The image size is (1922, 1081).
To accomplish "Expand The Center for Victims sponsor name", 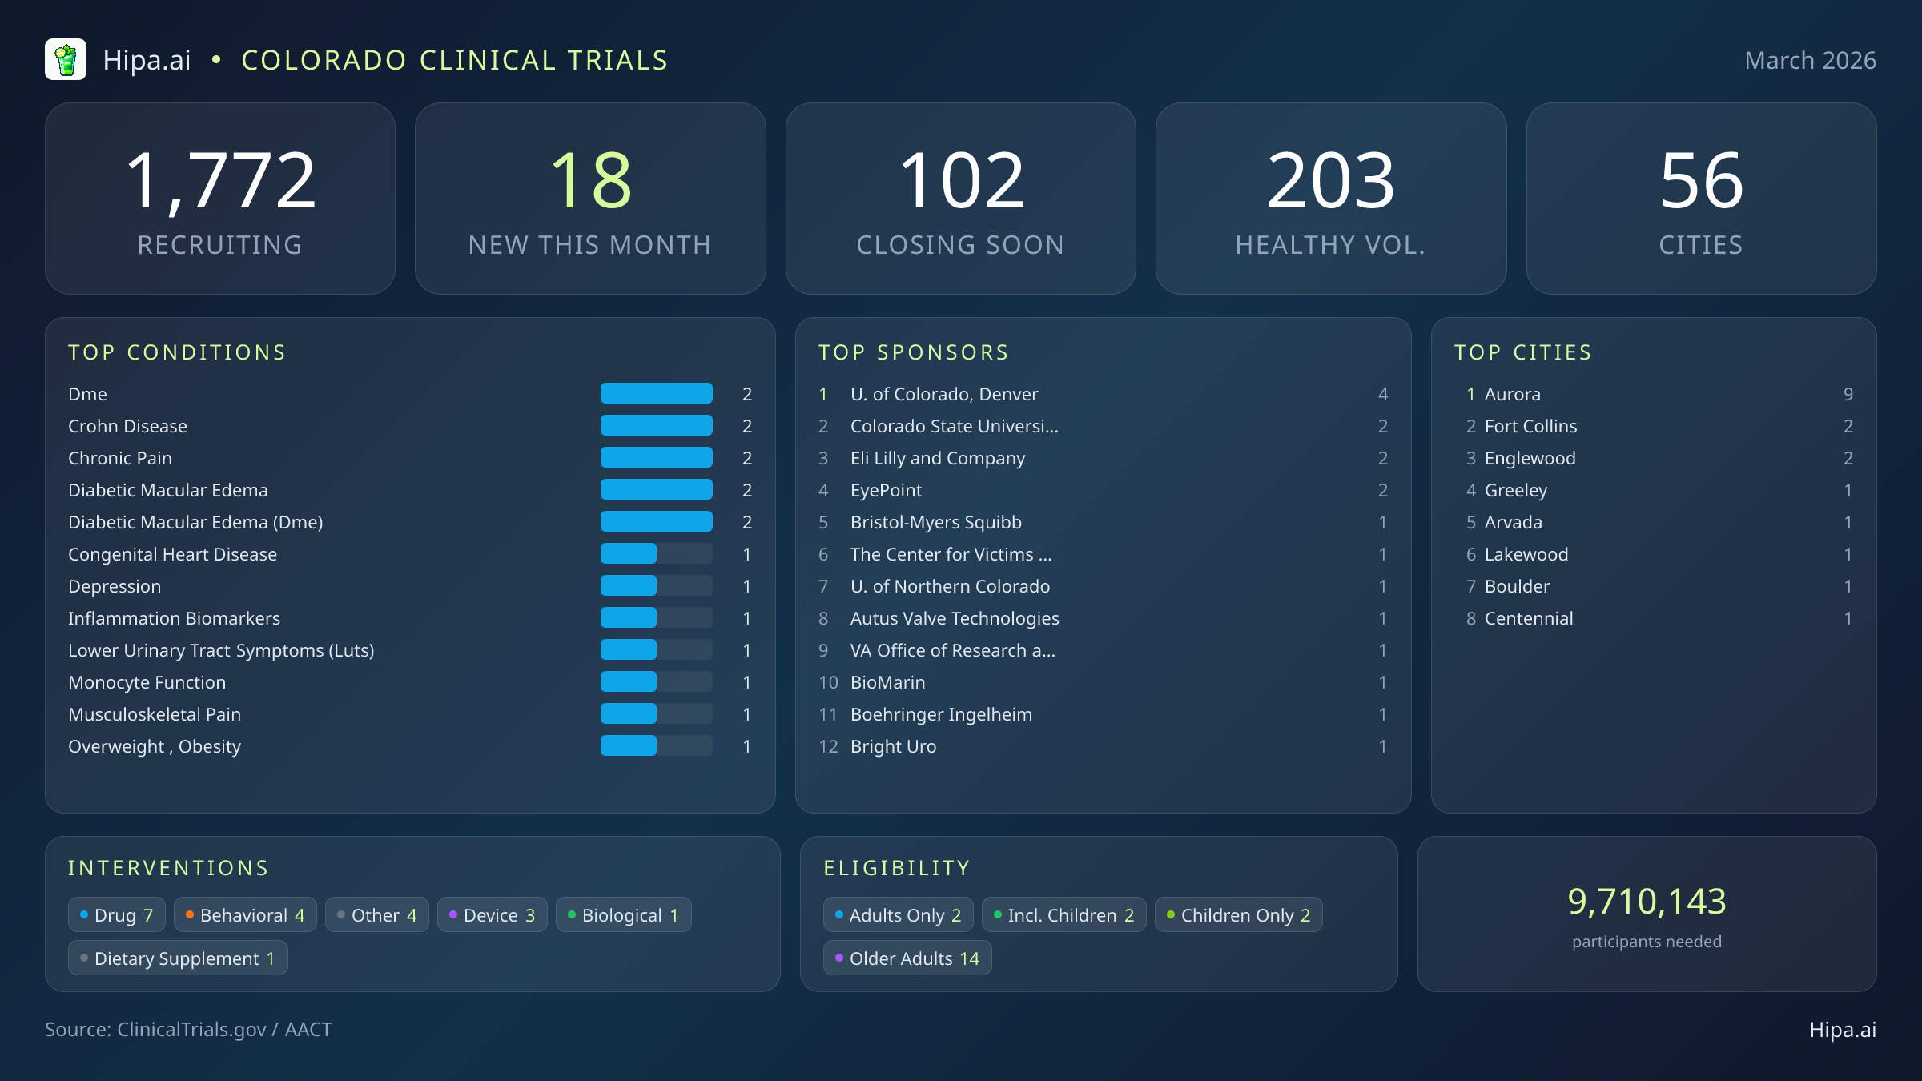I will pyautogui.click(x=951, y=554).
